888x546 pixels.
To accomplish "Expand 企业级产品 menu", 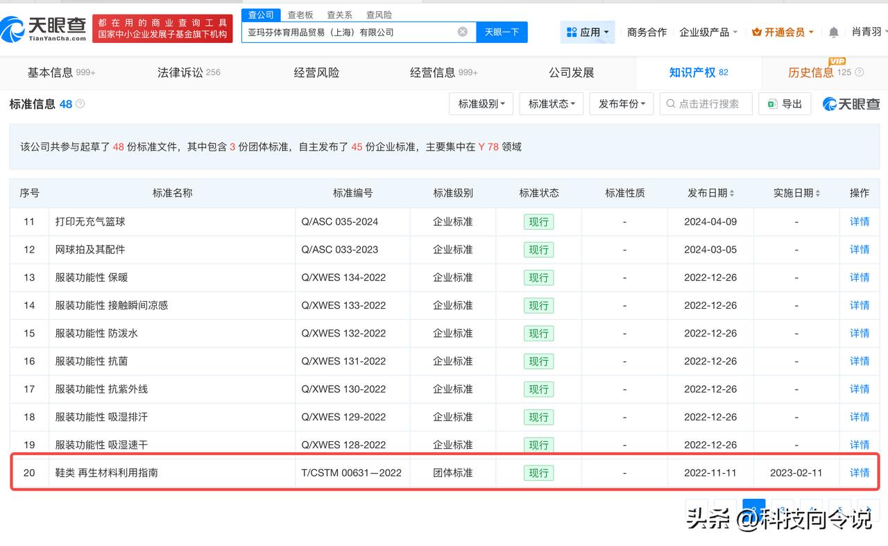I will pos(708,32).
